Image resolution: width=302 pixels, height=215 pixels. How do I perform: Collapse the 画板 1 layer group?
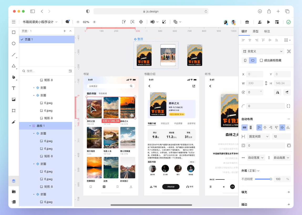(x=30, y=126)
